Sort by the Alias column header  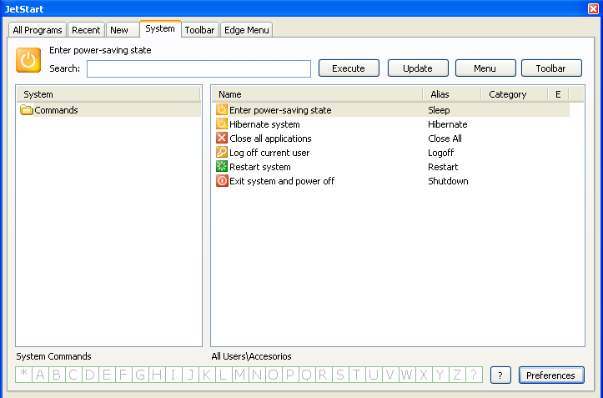(x=452, y=94)
